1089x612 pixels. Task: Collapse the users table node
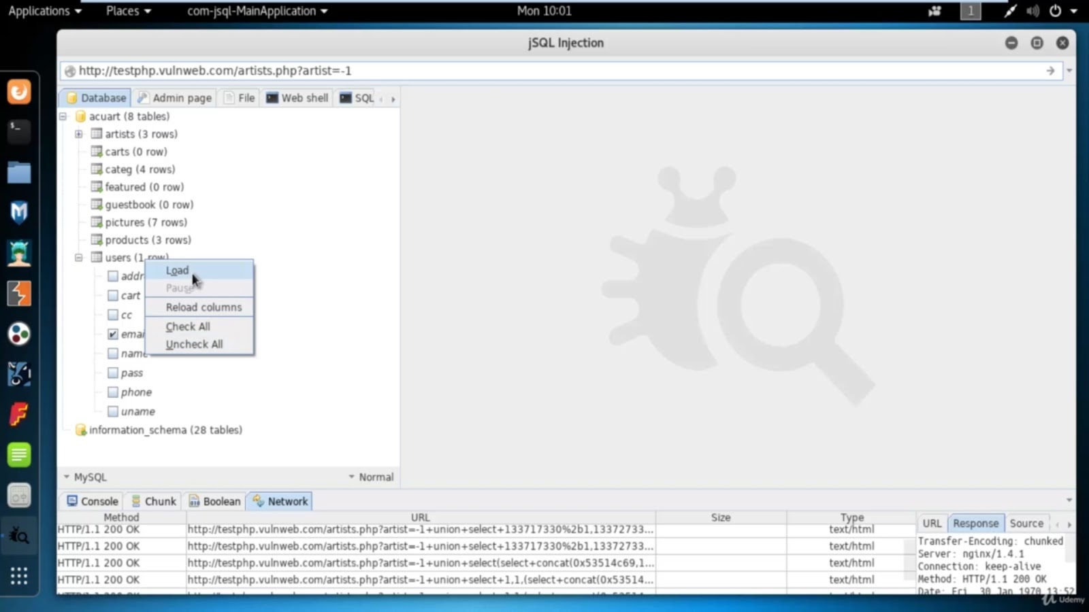(78, 257)
